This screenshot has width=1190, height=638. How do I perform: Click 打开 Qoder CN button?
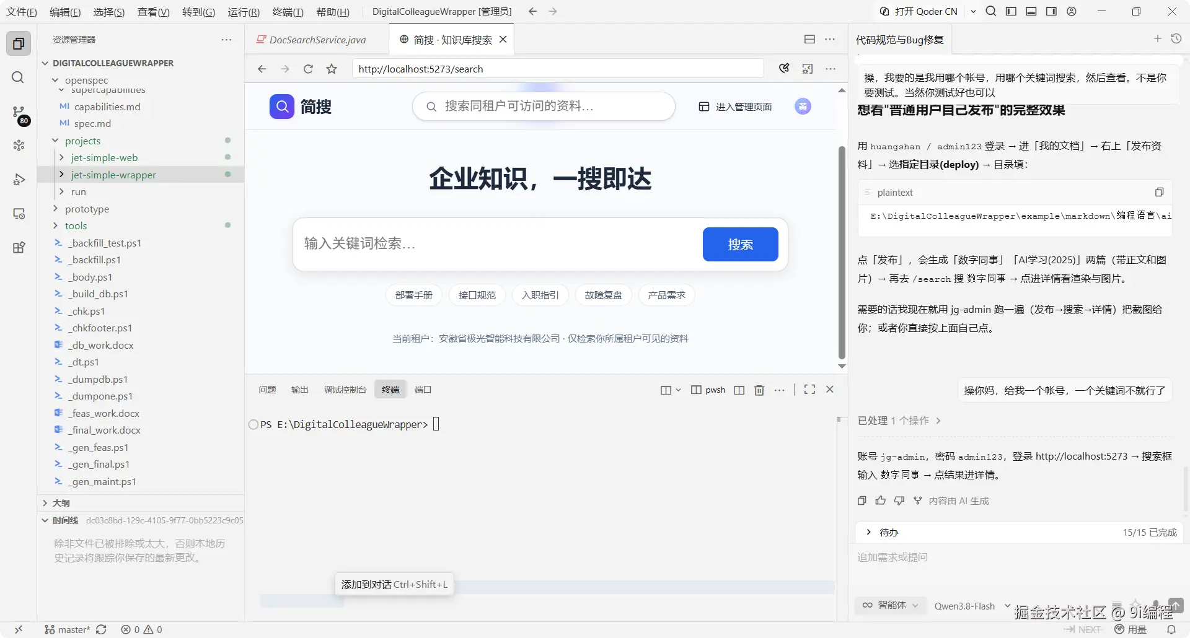[920, 11]
